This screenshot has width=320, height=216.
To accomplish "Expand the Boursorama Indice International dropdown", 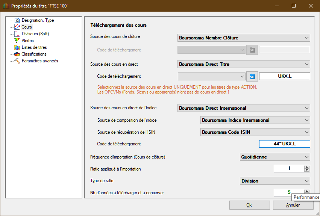I will (255, 121).
